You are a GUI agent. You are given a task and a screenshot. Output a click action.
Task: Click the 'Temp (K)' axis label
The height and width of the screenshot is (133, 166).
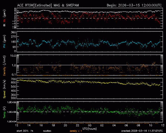tap(4, 112)
